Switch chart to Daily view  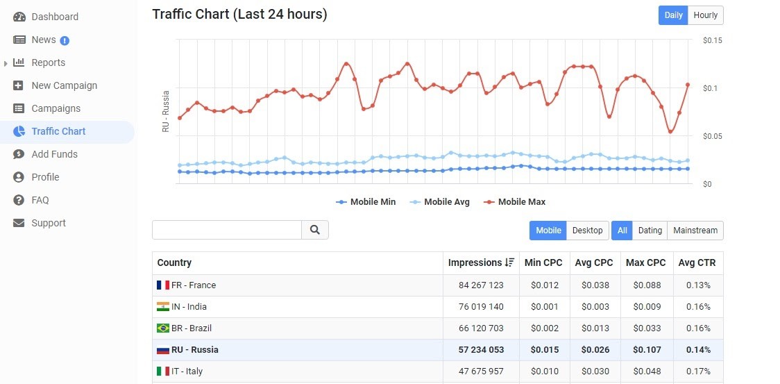(673, 15)
